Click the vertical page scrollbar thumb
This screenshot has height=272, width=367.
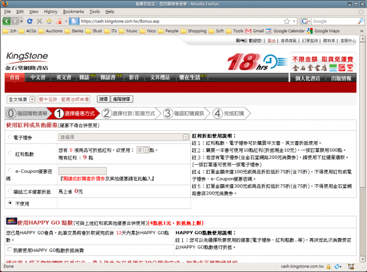tap(362, 115)
